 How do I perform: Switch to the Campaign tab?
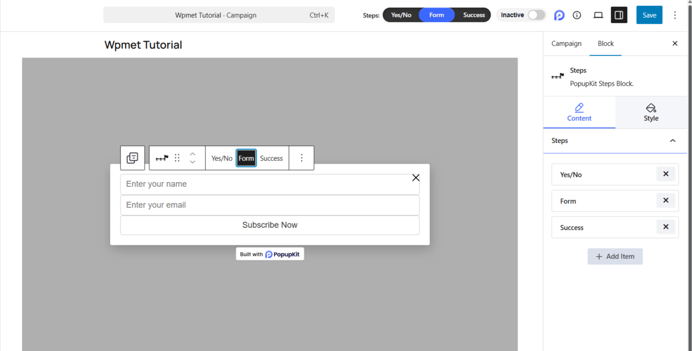(x=566, y=43)
